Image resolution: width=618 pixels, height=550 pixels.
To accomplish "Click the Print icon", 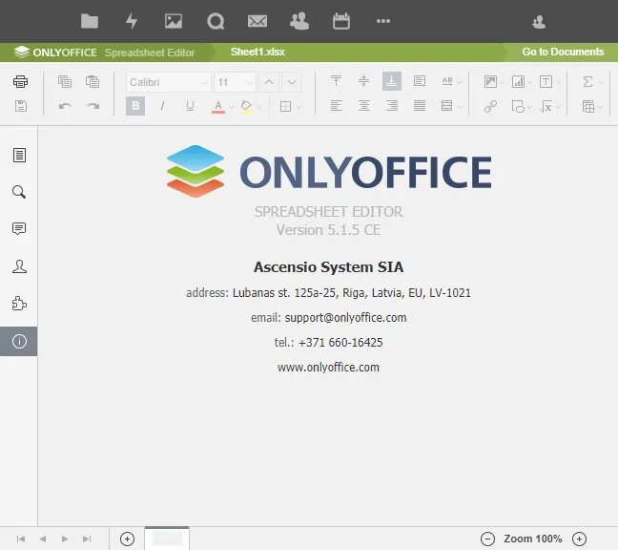I will (x=20, y=82).
